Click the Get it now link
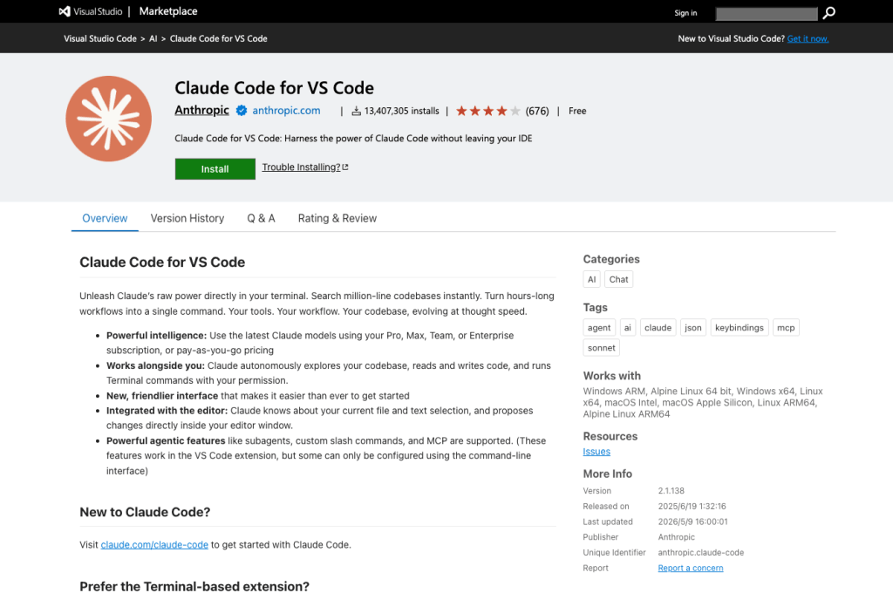Viewport: 893px width, 593px height. tap(808, 38)
